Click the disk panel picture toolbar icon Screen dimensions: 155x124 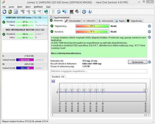click(15, 12)
